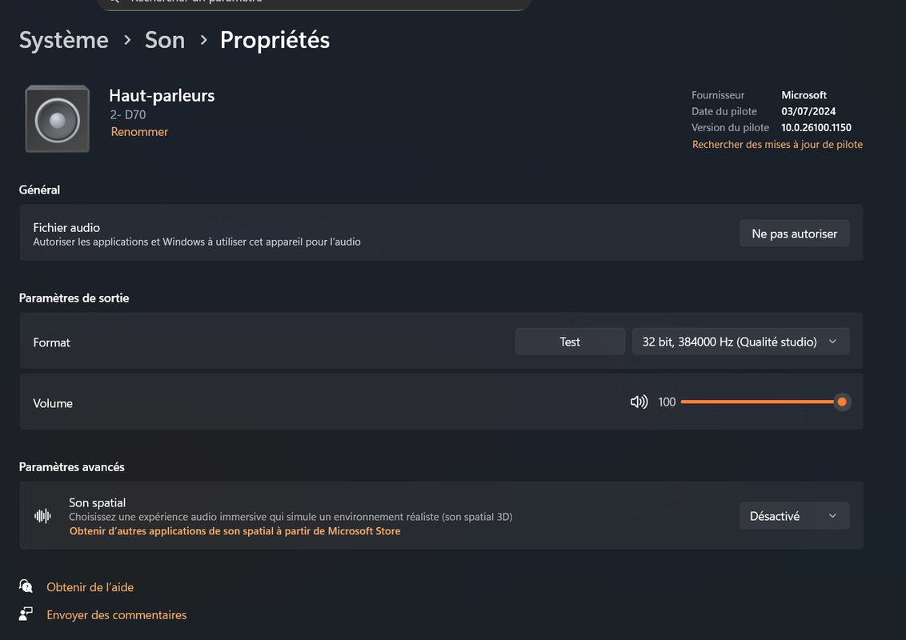Viewport: 906px width, 640px height.
Task: Click the Renommer link
Action: coord(139,132)
